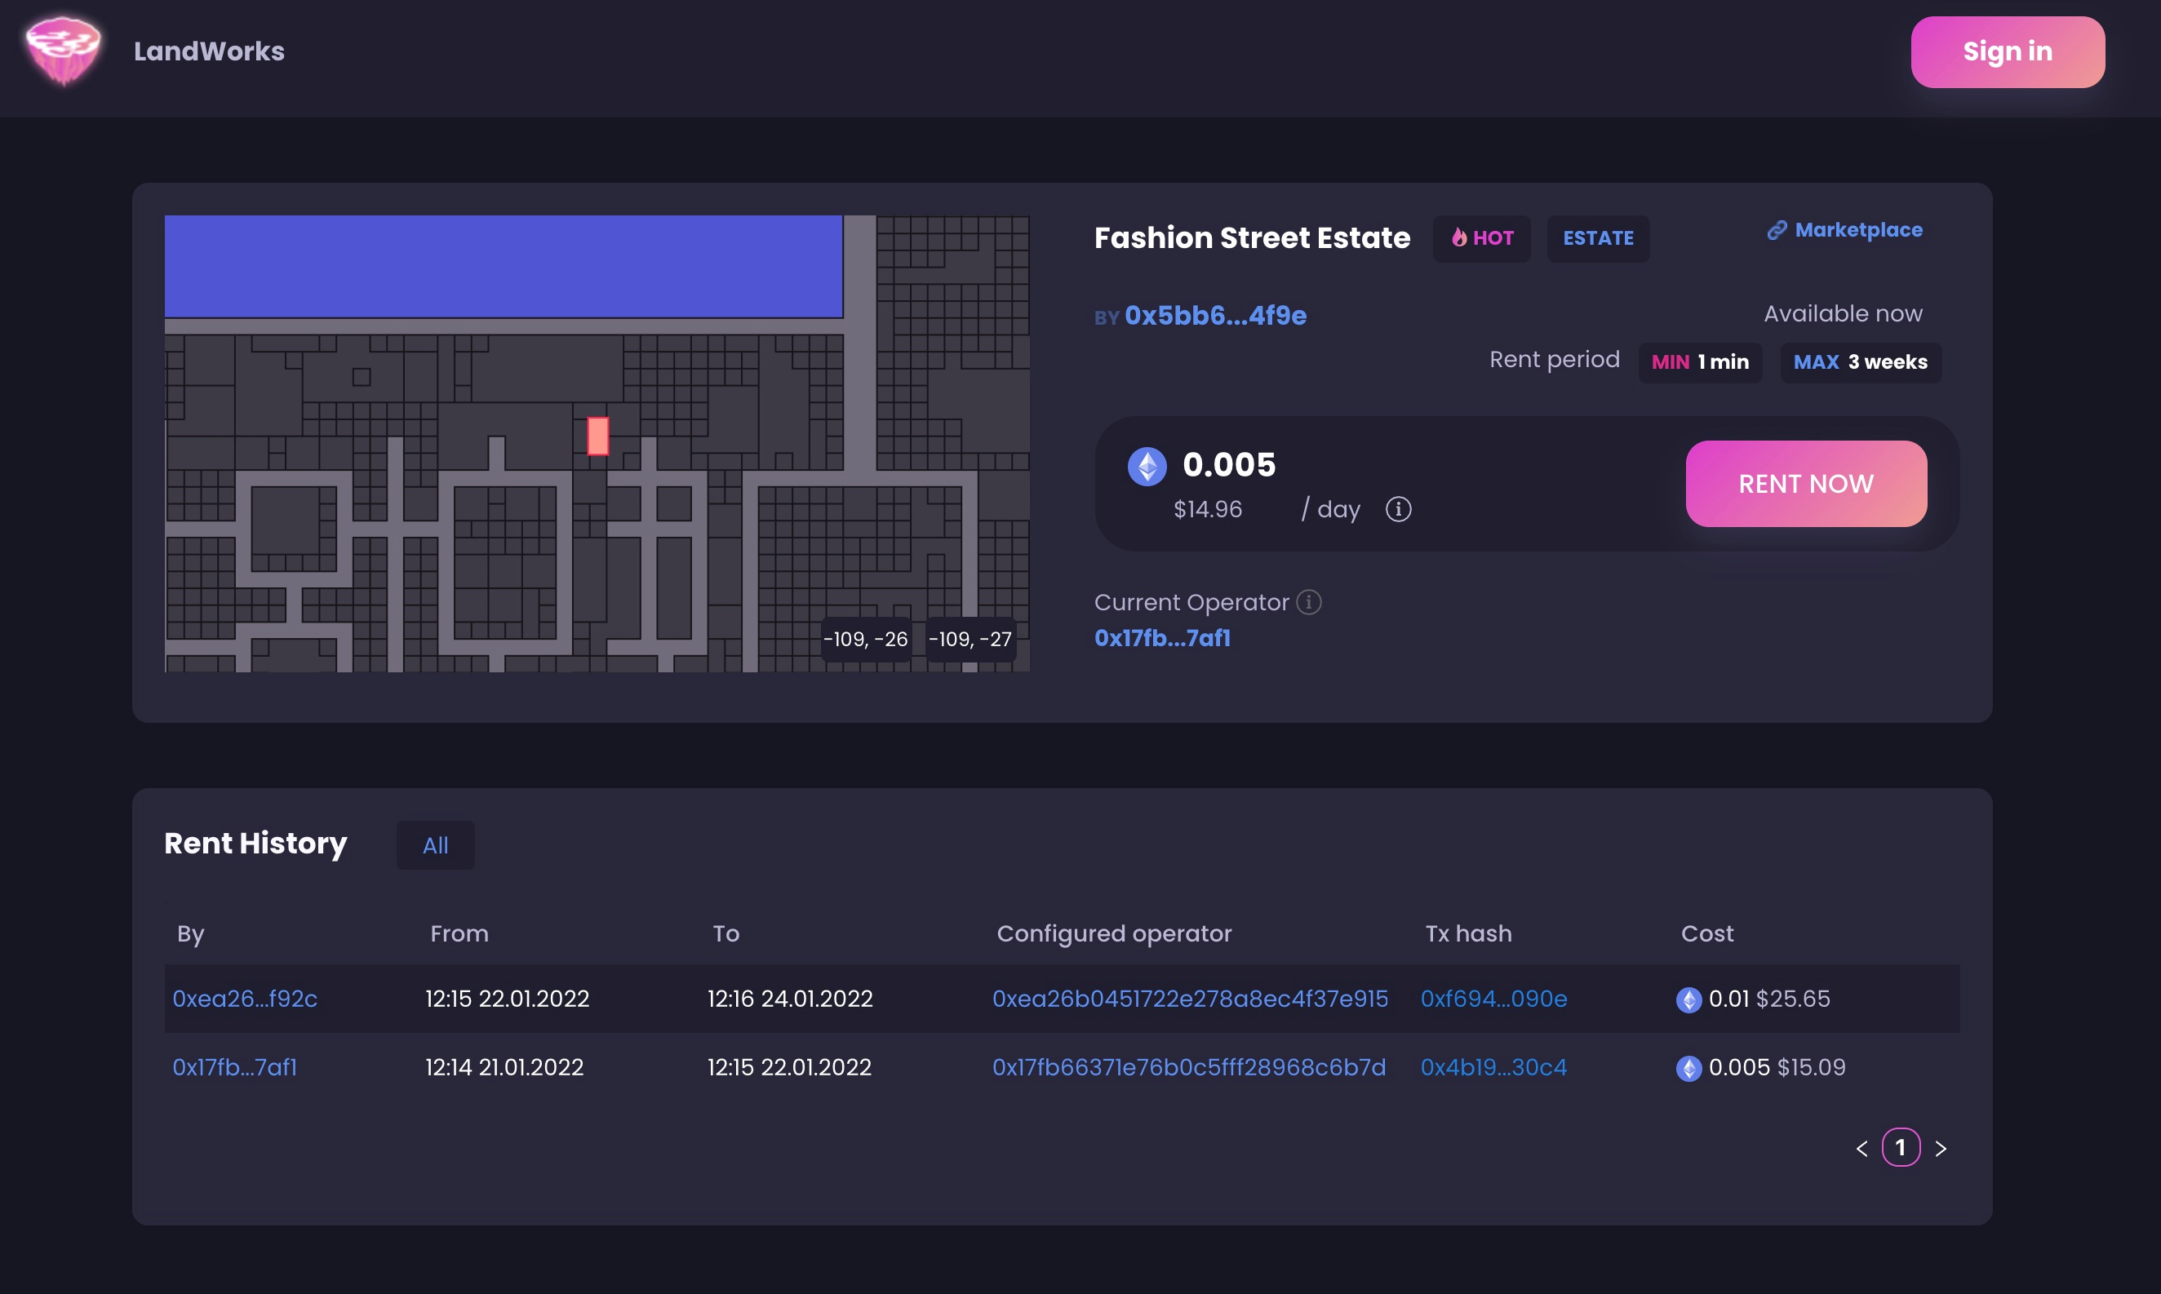Image resolution: width=2161 pixels, height=1294 pixels.
Task: Click the MAX 3 weeks badge
Action: point(1860,362)
